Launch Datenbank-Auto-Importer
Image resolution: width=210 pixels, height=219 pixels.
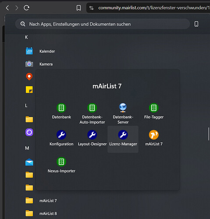92,108
